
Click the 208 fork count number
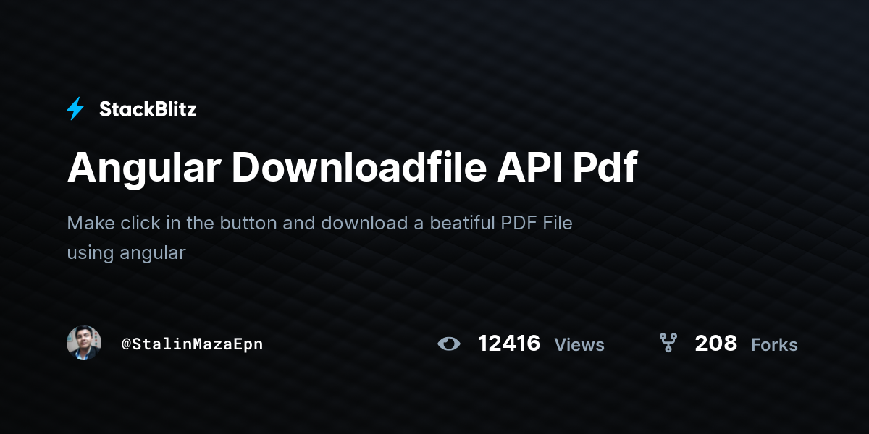(715, 343)
